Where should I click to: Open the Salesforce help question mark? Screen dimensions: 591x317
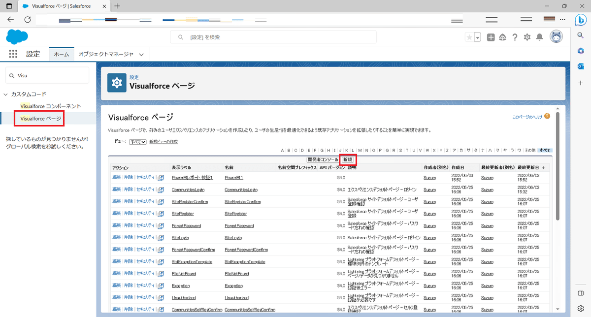[515, 37]
